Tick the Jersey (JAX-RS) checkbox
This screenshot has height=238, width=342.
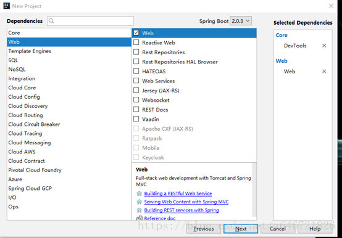[136, 90]
